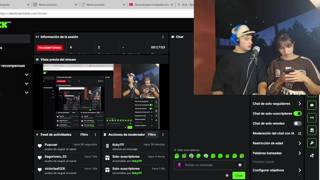The image size is (320, 180).
Task: Switch to the kick search browser tab
Action: click(x=185, y=4)
